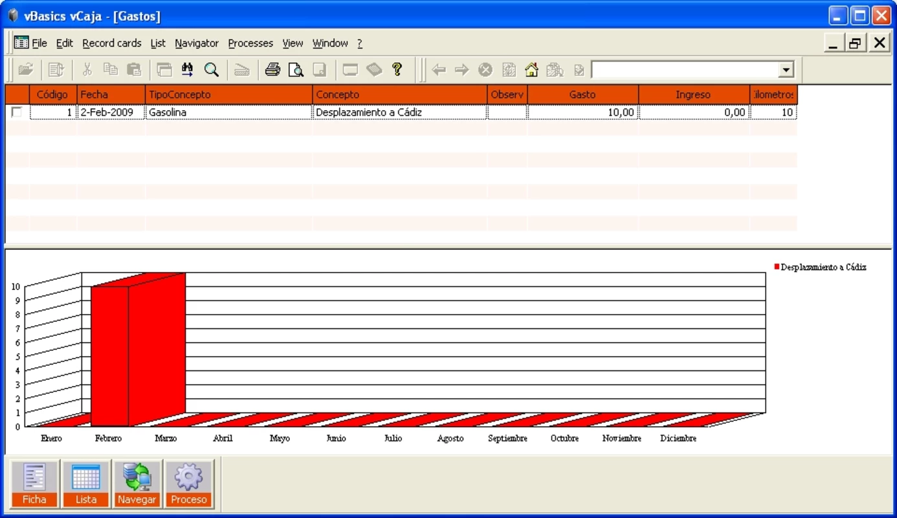
Task: Click the Ficha button
Action: (x=34, y=484)
